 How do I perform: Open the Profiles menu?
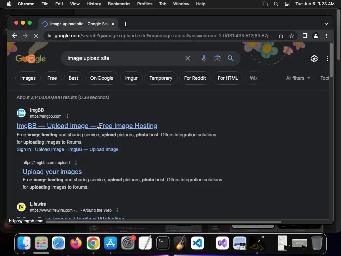coord(145,4)
